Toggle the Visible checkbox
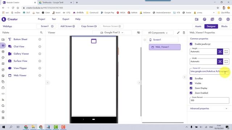This screenshot has width=232, height=130. [x=191, y=83]
